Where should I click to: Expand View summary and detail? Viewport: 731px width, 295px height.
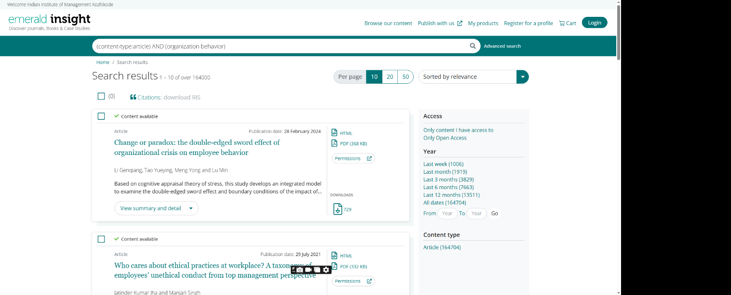[x=156, y=208]
